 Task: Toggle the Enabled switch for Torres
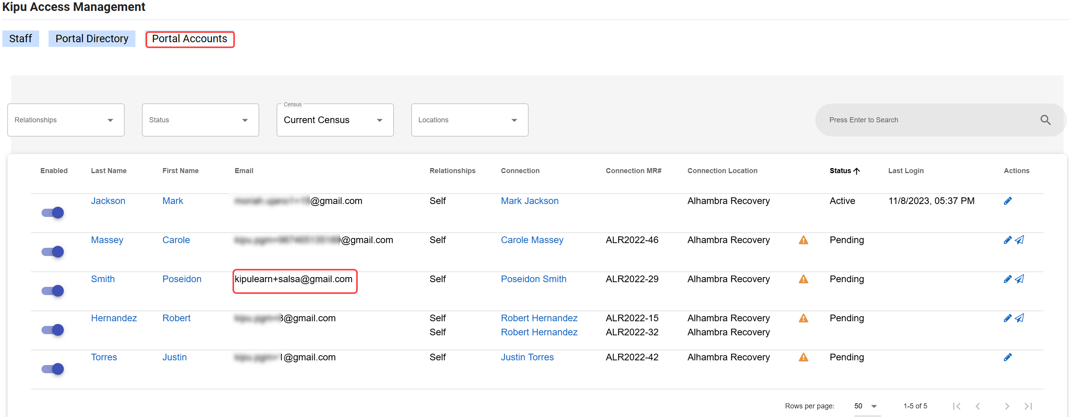click(53, 369)
